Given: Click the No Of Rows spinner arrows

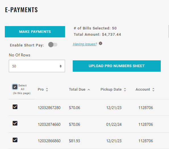Looking at the screenshot, I should pyautogui.click(x=60, y=66).
